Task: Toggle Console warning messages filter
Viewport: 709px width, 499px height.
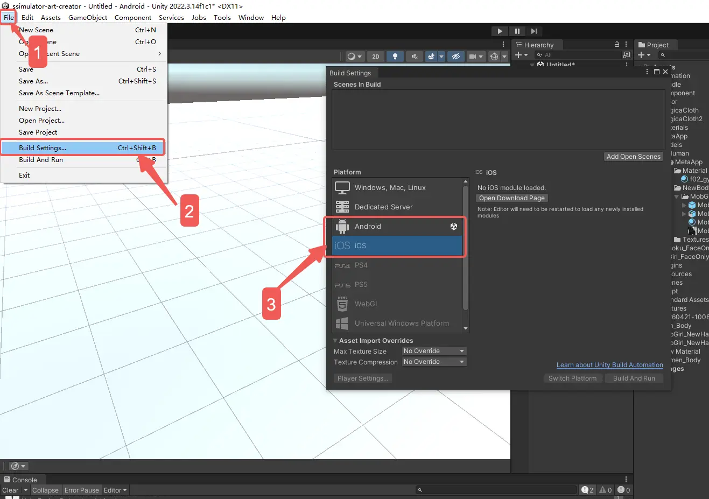Action: point(606,490)
